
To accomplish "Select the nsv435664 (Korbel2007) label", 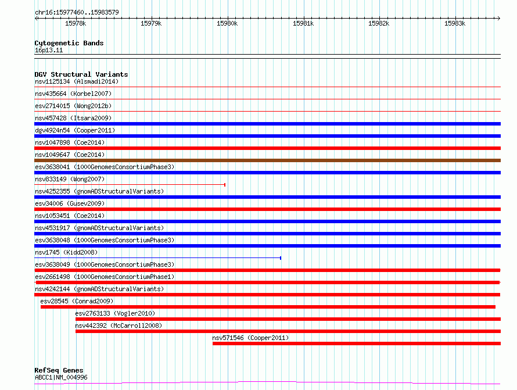I will click(73, 94).
